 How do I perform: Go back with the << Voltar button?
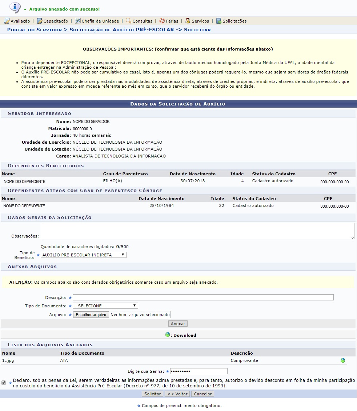[177, 394]
